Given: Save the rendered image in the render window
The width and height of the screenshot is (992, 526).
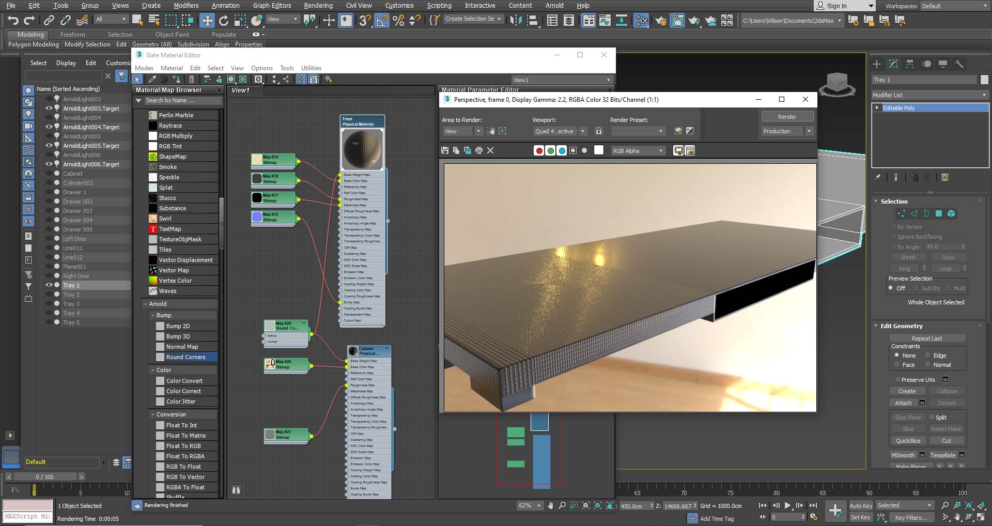Looking at the screenshot, I should click(444, 150).
